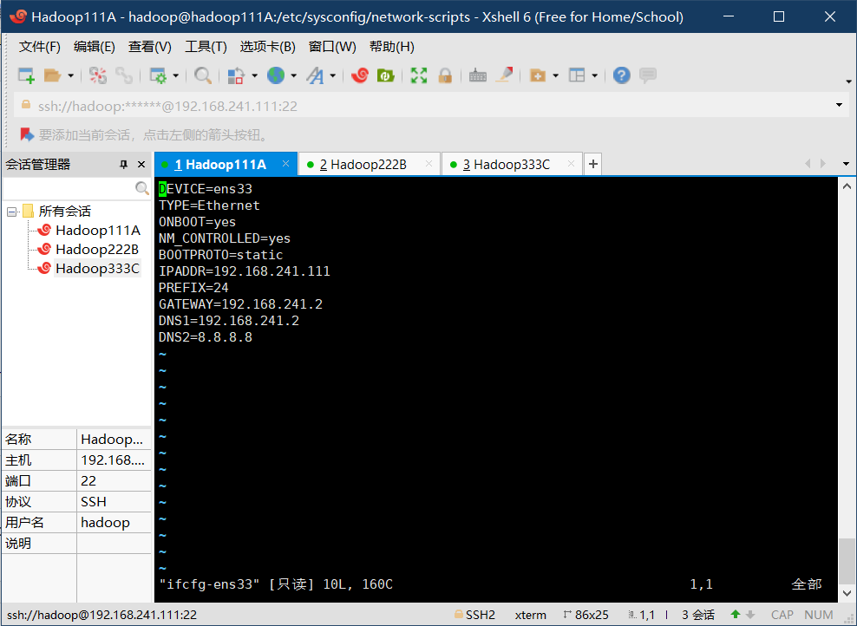
Task: Expand the layout icon dropdown arrow
Action: click(x=595, y=76)
